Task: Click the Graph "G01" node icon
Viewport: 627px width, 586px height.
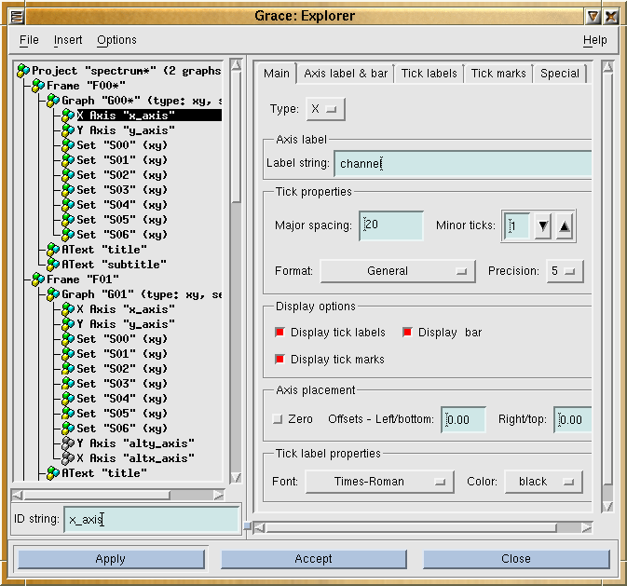Action: [53, 294]
